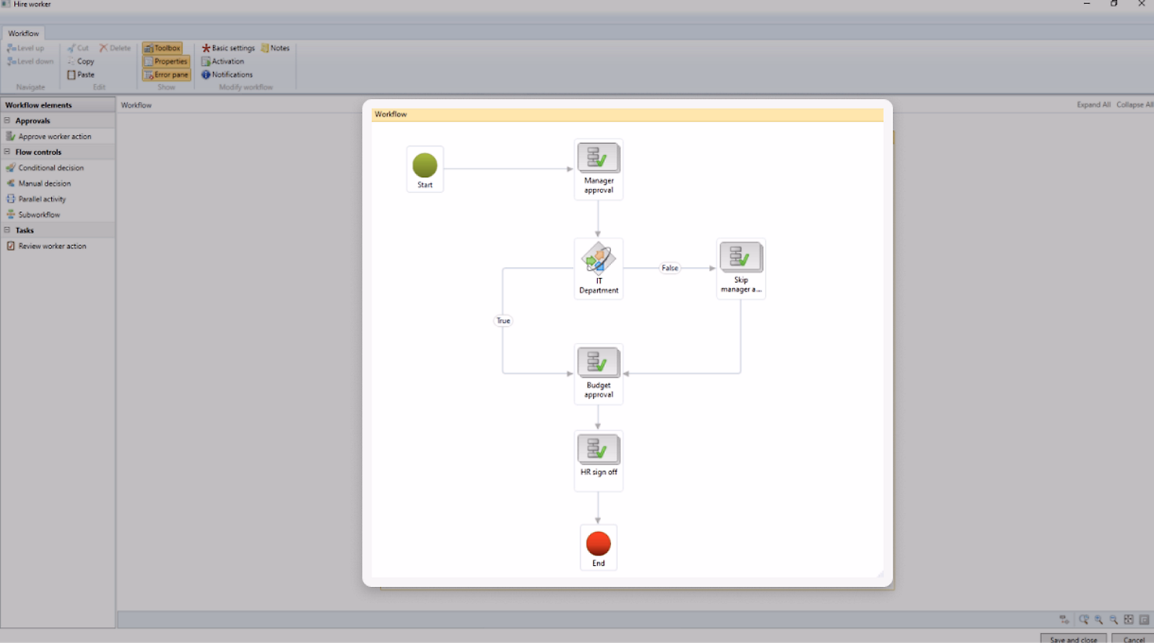Click the True branch label
Screen dimensions: 1154x643
click(503, 321)
